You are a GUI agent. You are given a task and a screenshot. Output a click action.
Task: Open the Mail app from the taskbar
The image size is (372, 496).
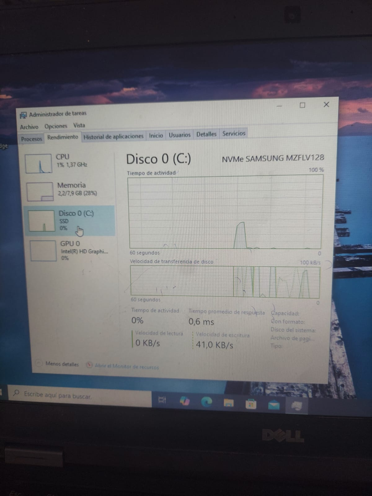[274, 405]
